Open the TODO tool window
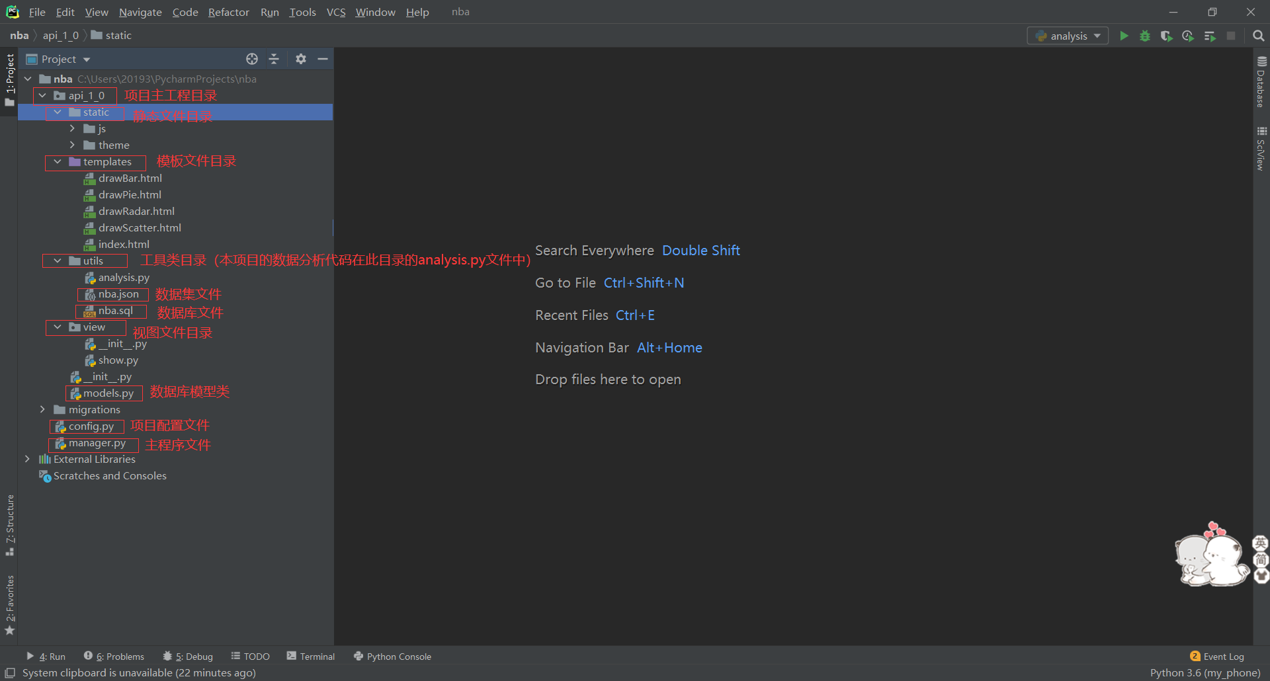 (250, 657)
